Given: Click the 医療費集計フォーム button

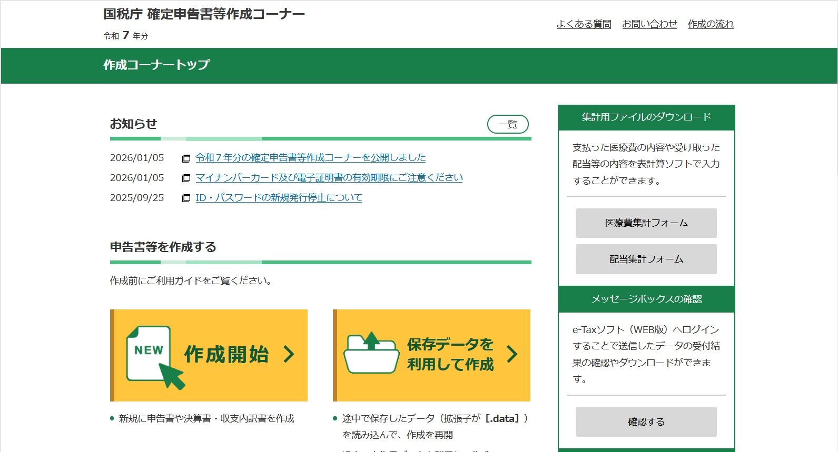Looking at the screenshot, I should click(x=646, y=223).
